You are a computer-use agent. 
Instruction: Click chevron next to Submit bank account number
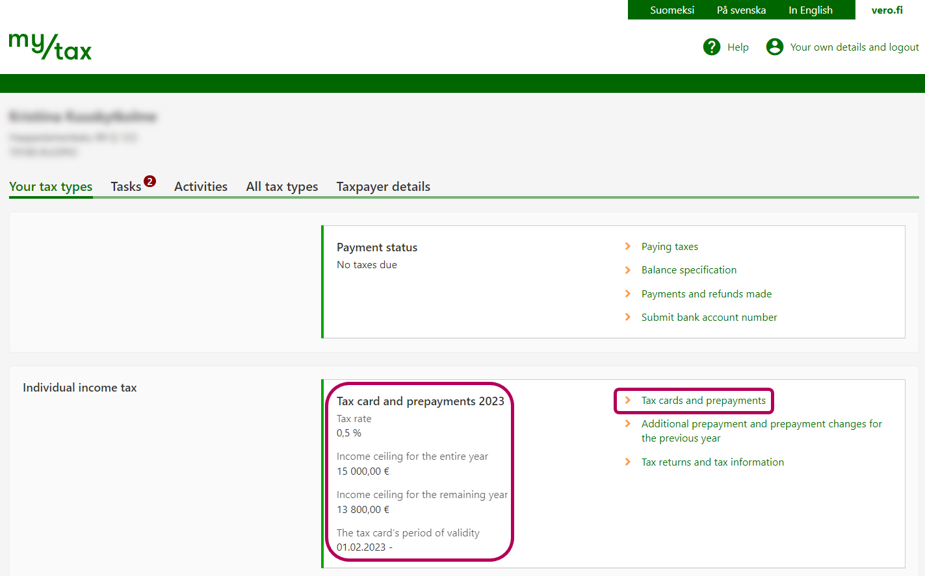coord(628,317)
